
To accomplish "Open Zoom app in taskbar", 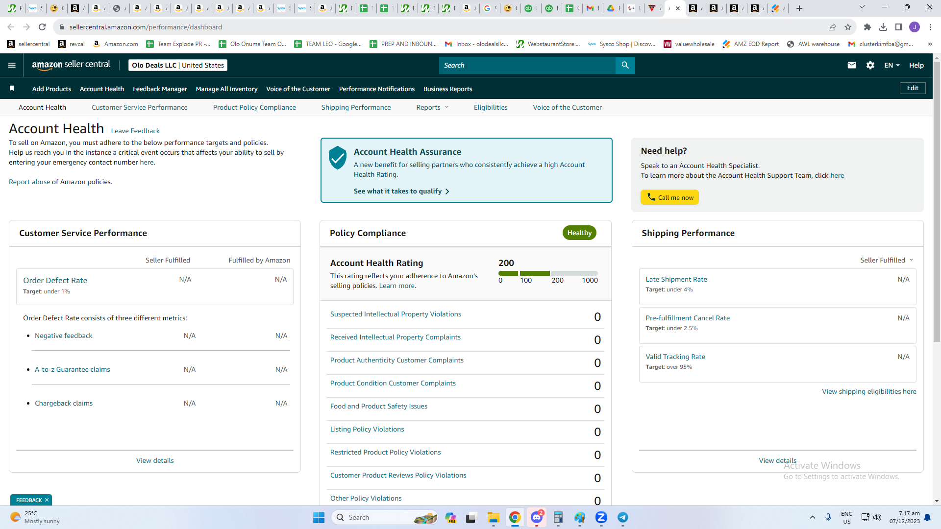I will [601, 517].
